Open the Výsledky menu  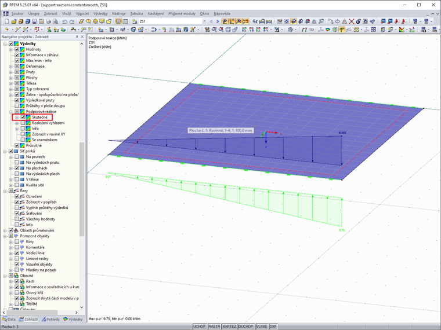click(x=100, y=13)
